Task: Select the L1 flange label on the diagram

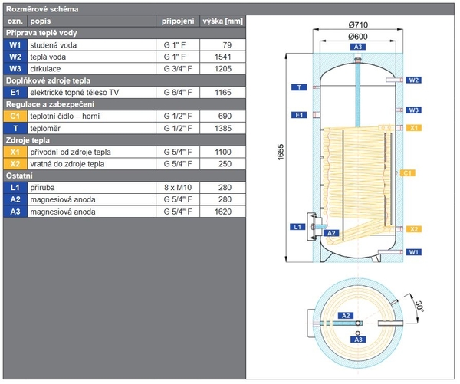Action: coord(299,227)
